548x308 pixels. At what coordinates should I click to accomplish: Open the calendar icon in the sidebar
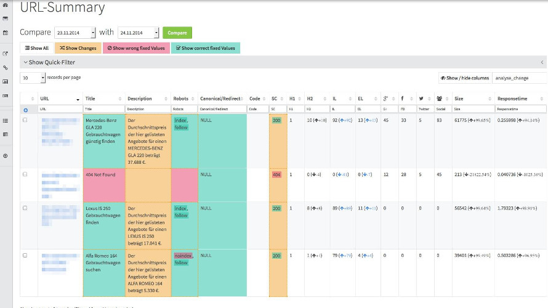[x=6, y=33]
